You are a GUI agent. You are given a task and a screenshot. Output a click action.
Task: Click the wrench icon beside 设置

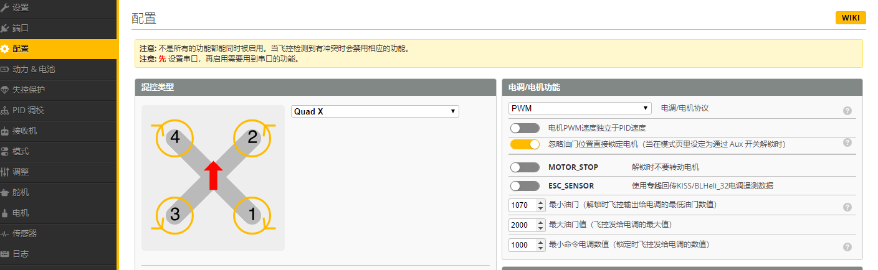tap(4, 7)
